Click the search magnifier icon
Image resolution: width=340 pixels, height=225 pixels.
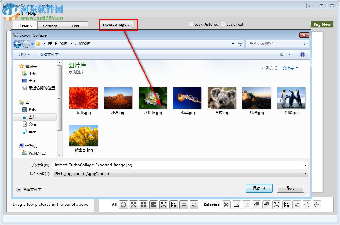(x=305, y=43)
